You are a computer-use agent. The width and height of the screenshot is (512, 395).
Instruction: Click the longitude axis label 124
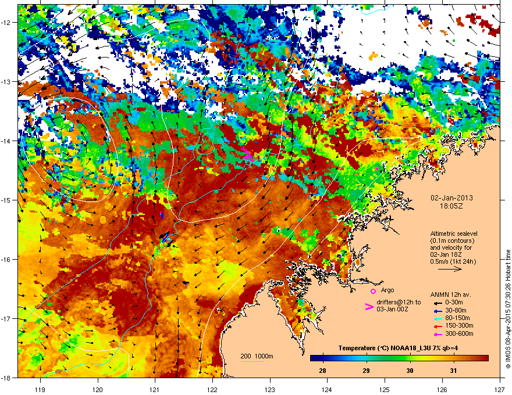pos(327,389)
